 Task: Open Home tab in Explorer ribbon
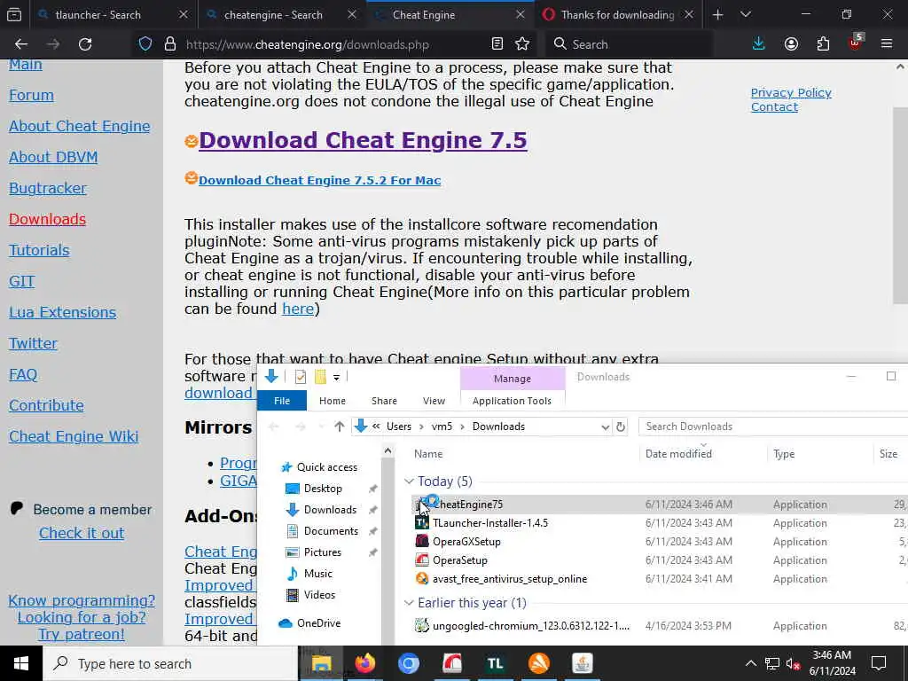[x=333, y=401]
